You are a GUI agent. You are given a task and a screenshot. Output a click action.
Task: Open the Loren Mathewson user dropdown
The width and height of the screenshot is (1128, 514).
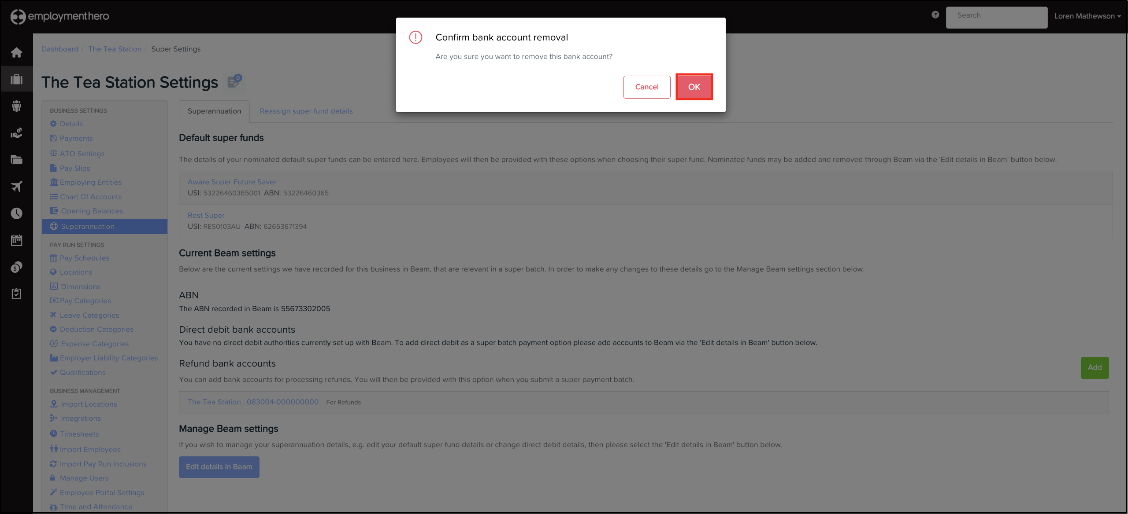tap(1087, 16)
